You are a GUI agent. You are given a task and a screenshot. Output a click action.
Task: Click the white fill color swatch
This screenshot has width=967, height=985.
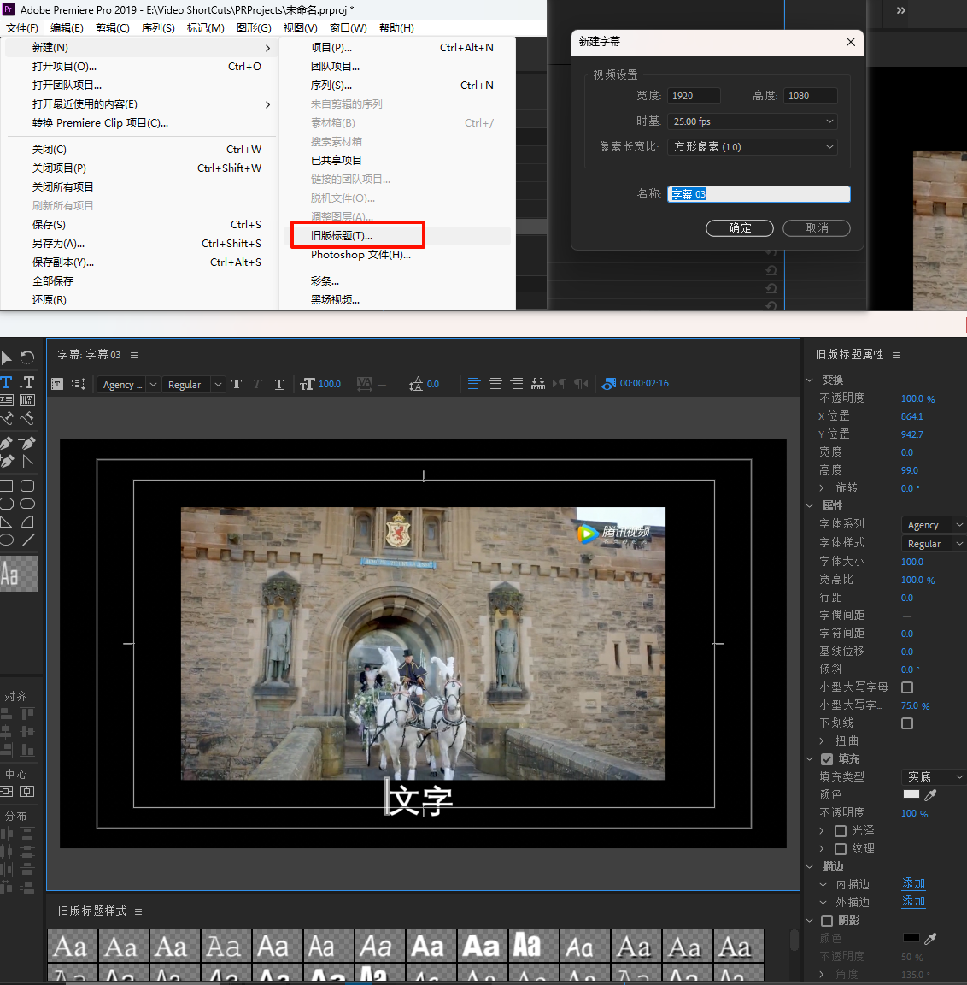911,794
